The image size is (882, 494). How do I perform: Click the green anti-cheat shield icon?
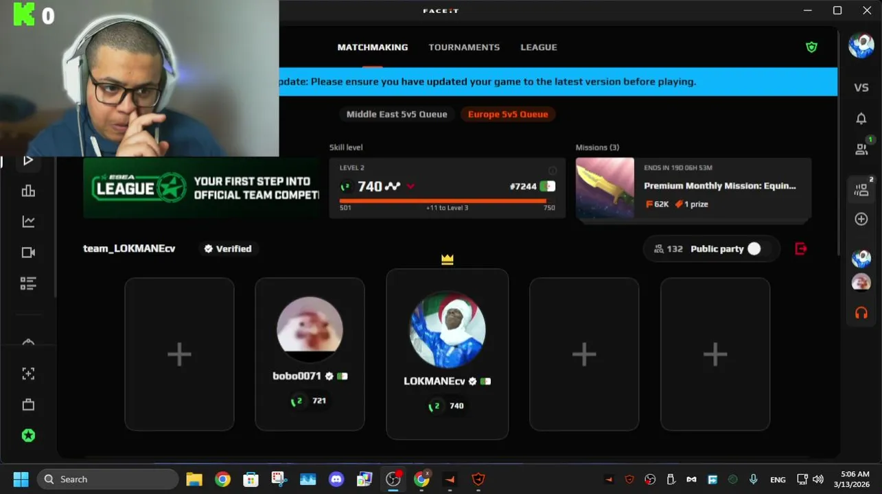pyautogui.click(x=811, y=47)
